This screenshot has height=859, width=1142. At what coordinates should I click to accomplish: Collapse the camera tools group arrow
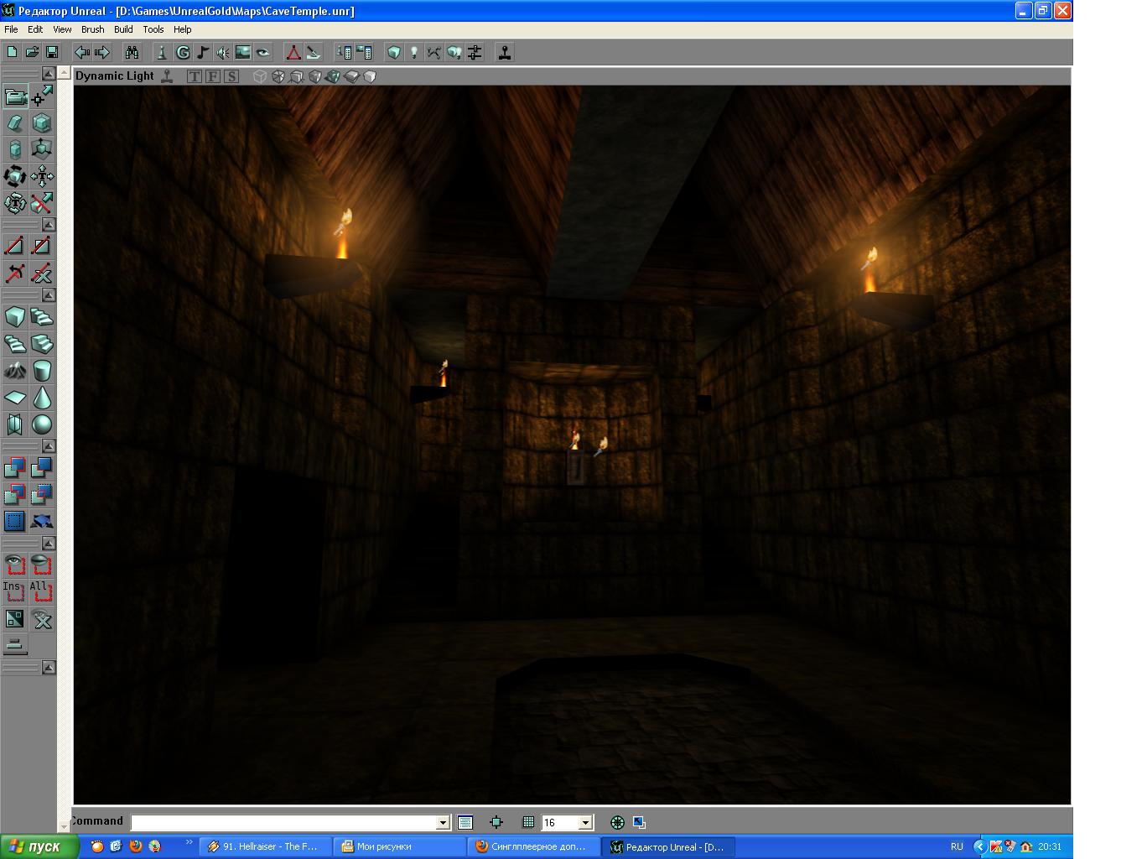pyautogui.click(x=49, y=74)
